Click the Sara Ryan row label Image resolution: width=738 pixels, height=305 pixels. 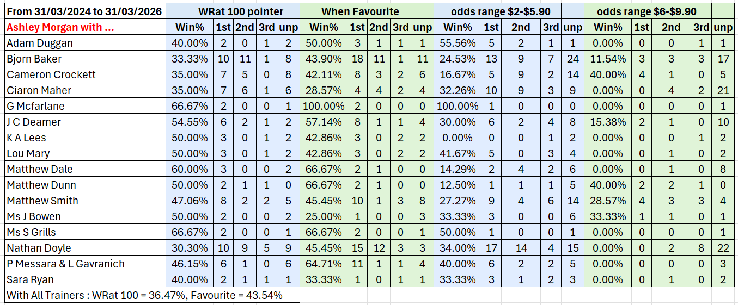click(31, 279)
